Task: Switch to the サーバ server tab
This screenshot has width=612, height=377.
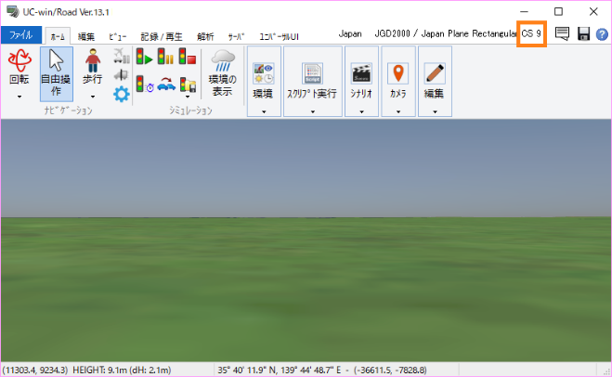Action: tap(236, 37)
